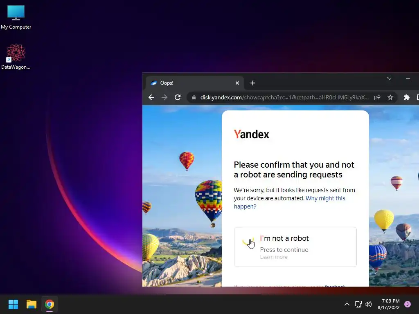
Task: Click the I'm not a robot label
Action: [284, 238]
